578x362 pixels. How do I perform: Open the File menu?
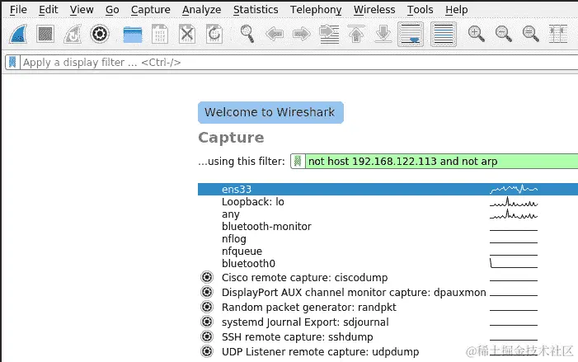pyautogui.click(x=18, y=10)
